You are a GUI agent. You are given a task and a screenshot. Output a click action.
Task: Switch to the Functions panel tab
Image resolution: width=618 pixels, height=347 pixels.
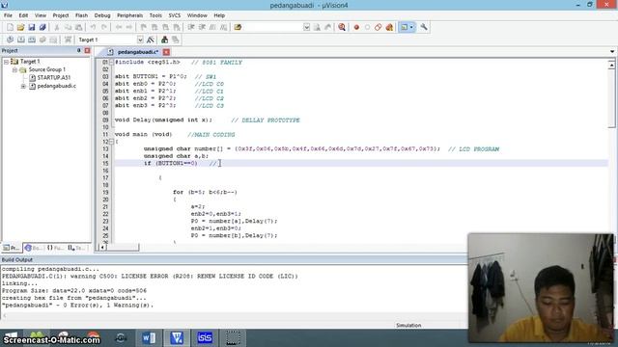(55, 248)
